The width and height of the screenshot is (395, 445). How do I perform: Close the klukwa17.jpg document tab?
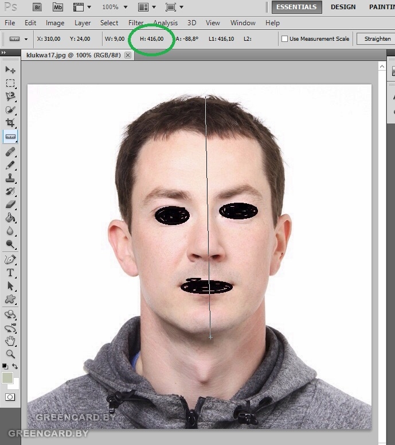pos(128,55)
